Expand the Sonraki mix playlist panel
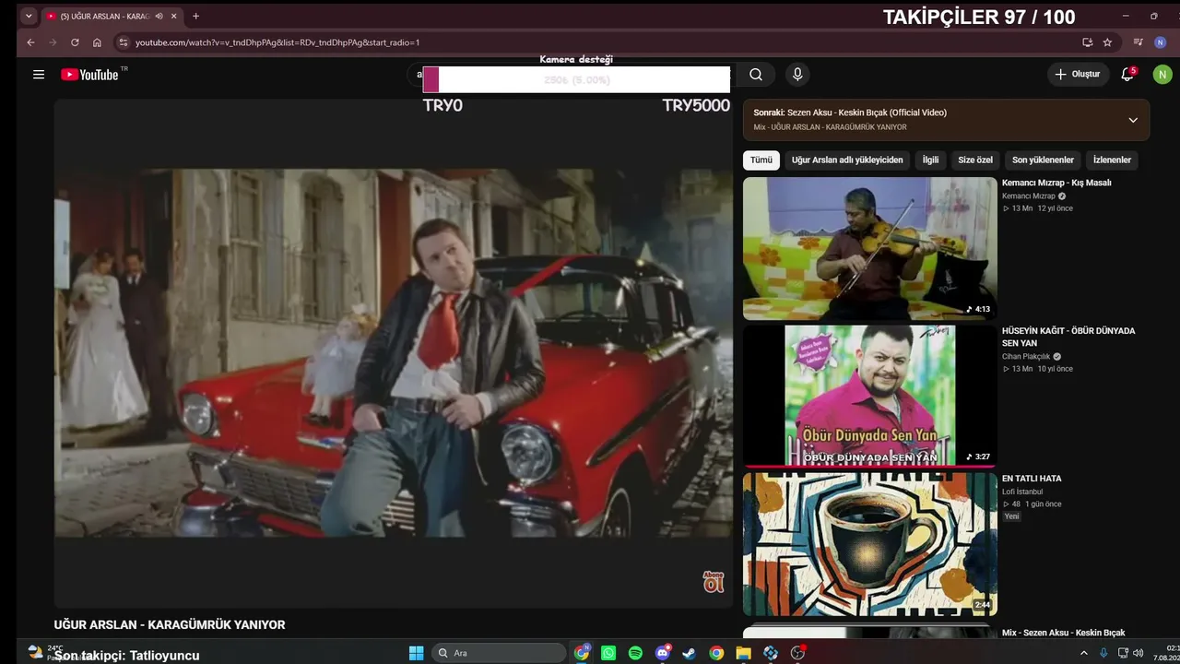Screen dimensions: 1180x664 click(x=1133, y=120)
